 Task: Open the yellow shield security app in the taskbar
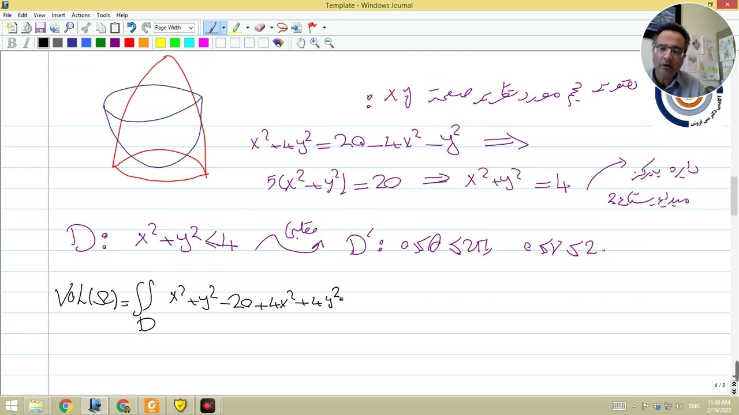coord(180,406)
